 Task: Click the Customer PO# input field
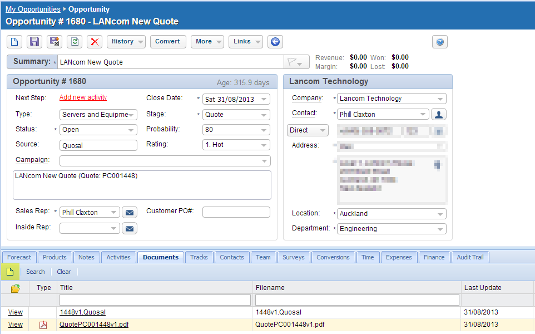click(236, 212)
